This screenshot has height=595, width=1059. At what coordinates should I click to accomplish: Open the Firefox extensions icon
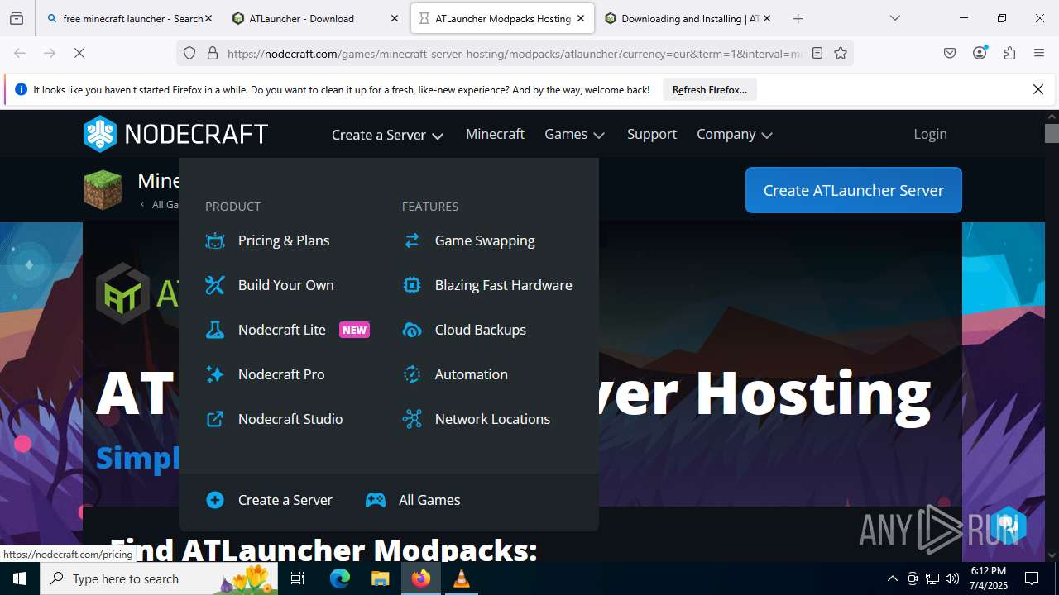pos(1009,53)
